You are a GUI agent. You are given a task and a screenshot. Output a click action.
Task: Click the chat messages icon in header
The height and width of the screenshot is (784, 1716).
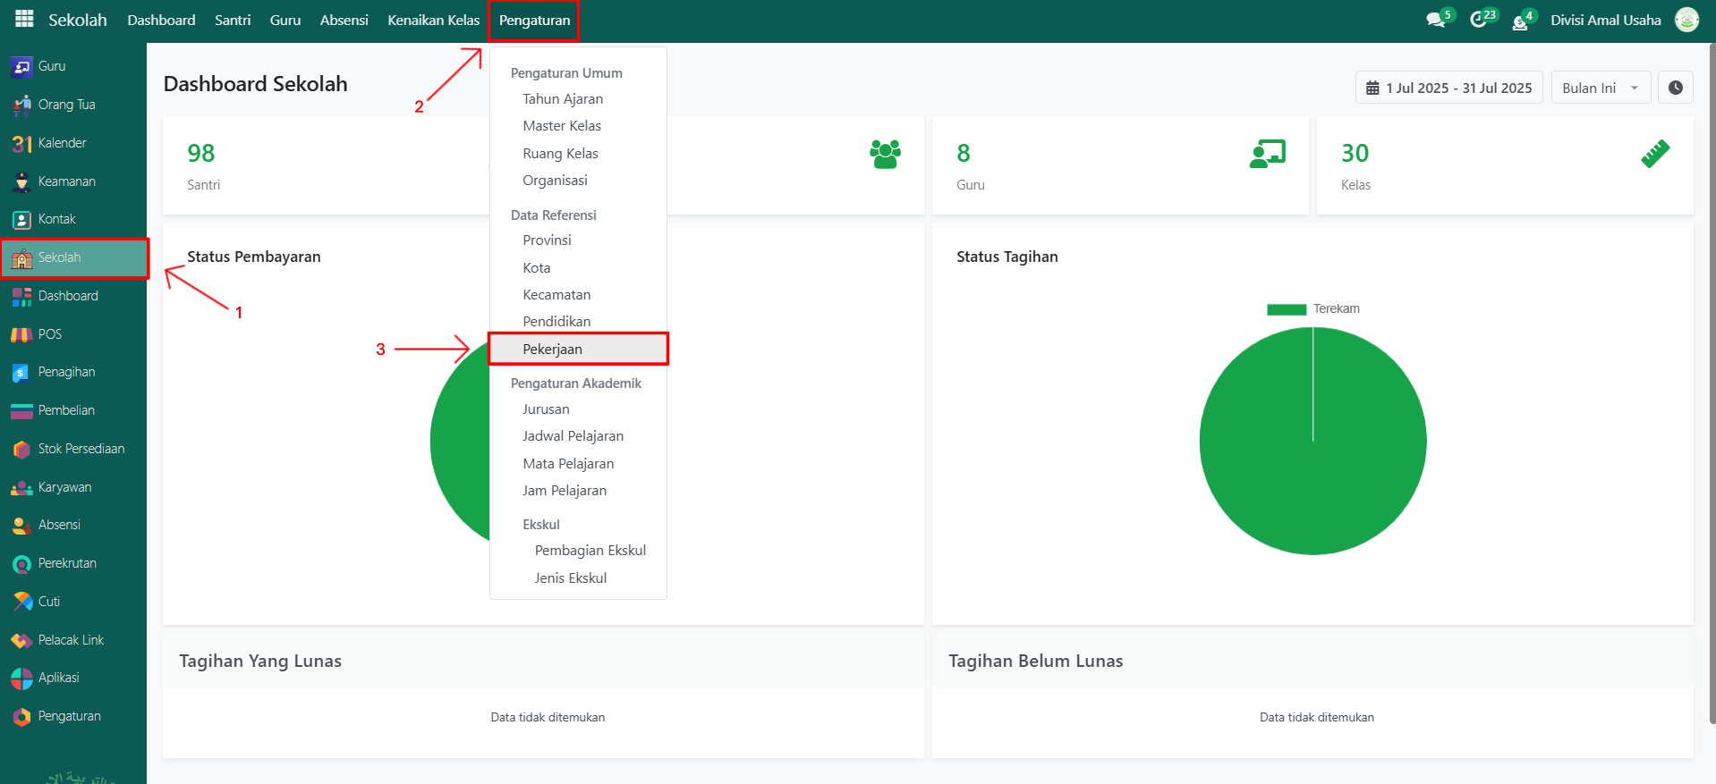coord(1436,20)
